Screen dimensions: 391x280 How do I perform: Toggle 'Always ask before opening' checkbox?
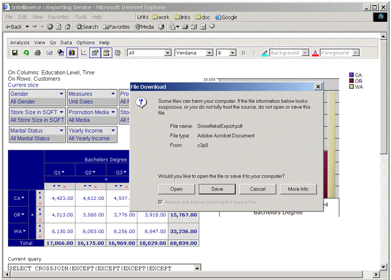(160, 202)
